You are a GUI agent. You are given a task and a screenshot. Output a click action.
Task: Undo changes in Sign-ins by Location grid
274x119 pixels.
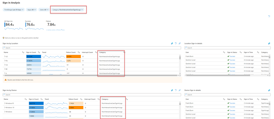coord(176,43)
